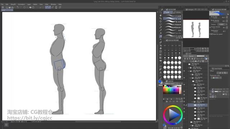Click the Redo arrow icon
This screenshot has width=230, height=129.
[21, 7]
